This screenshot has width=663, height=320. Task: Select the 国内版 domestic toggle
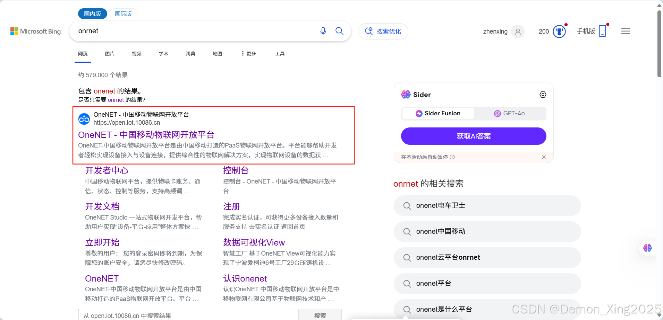tap(93, 14)
